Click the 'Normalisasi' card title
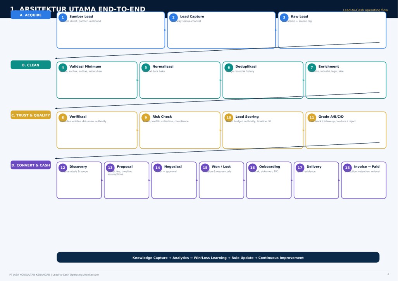Screen dimensions: 398x281 point(163,67)
